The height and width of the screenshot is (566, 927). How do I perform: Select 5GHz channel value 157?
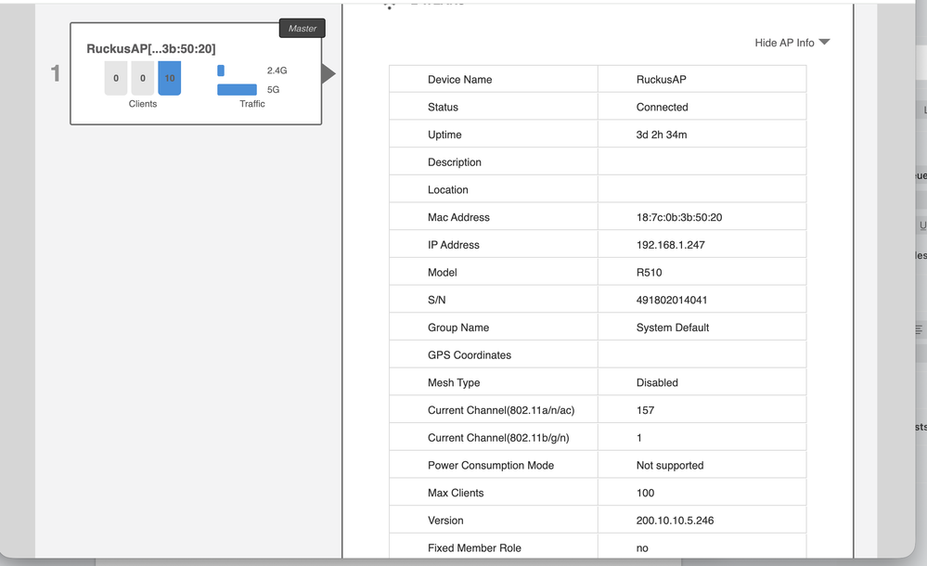point(645,410)
